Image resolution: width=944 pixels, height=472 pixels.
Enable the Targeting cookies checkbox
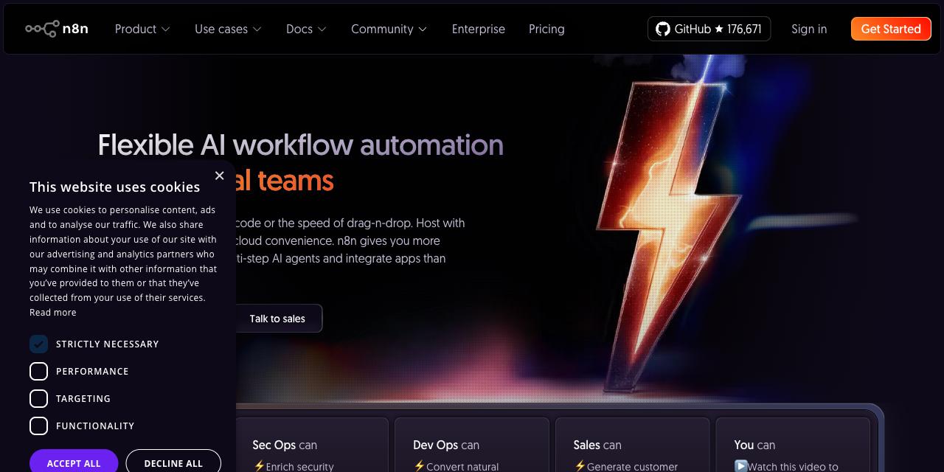tap(38, 399)
